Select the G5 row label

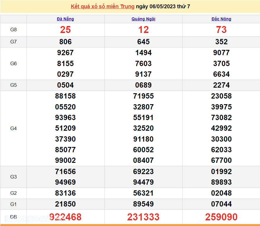click(x=13, y=85)
